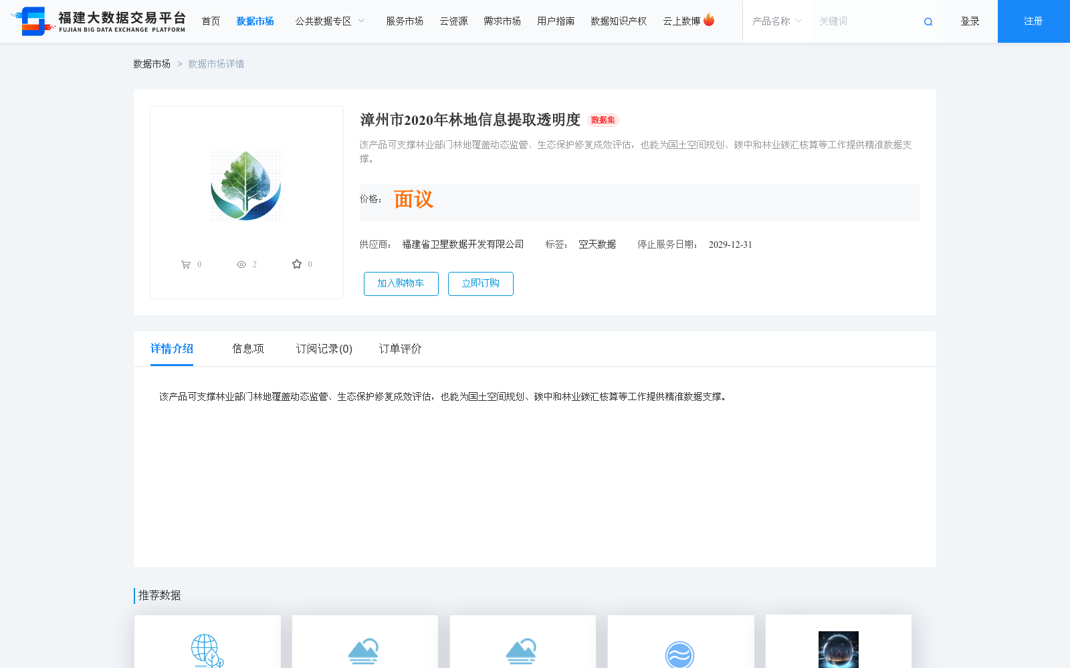This screenshot has height=668, width=1070.
Task: Open 需求市场 page
Action: point(502,21)
